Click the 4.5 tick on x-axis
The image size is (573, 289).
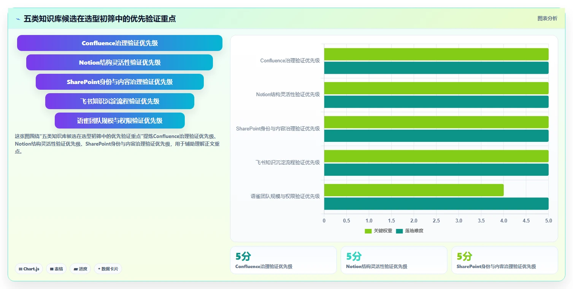point(526,221)
